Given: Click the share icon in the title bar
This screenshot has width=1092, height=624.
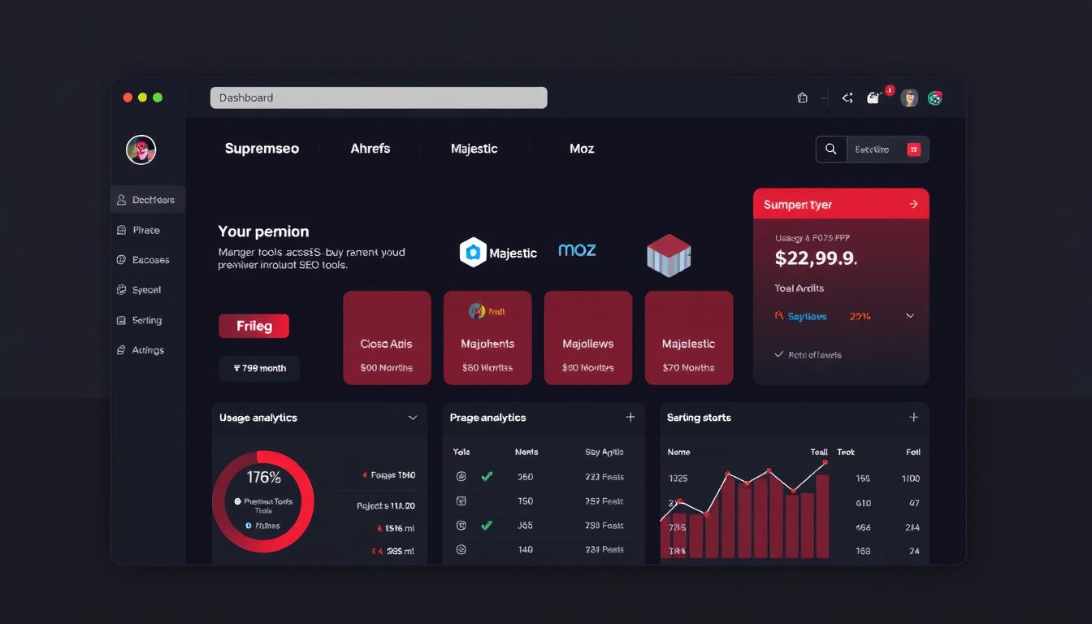Looking at the screenshot, I should (847, 97).
